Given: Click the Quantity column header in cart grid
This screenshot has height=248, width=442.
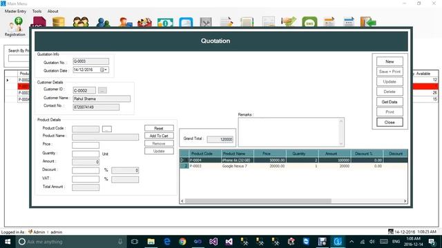Looking at the screenshot, I should (302, 154).
